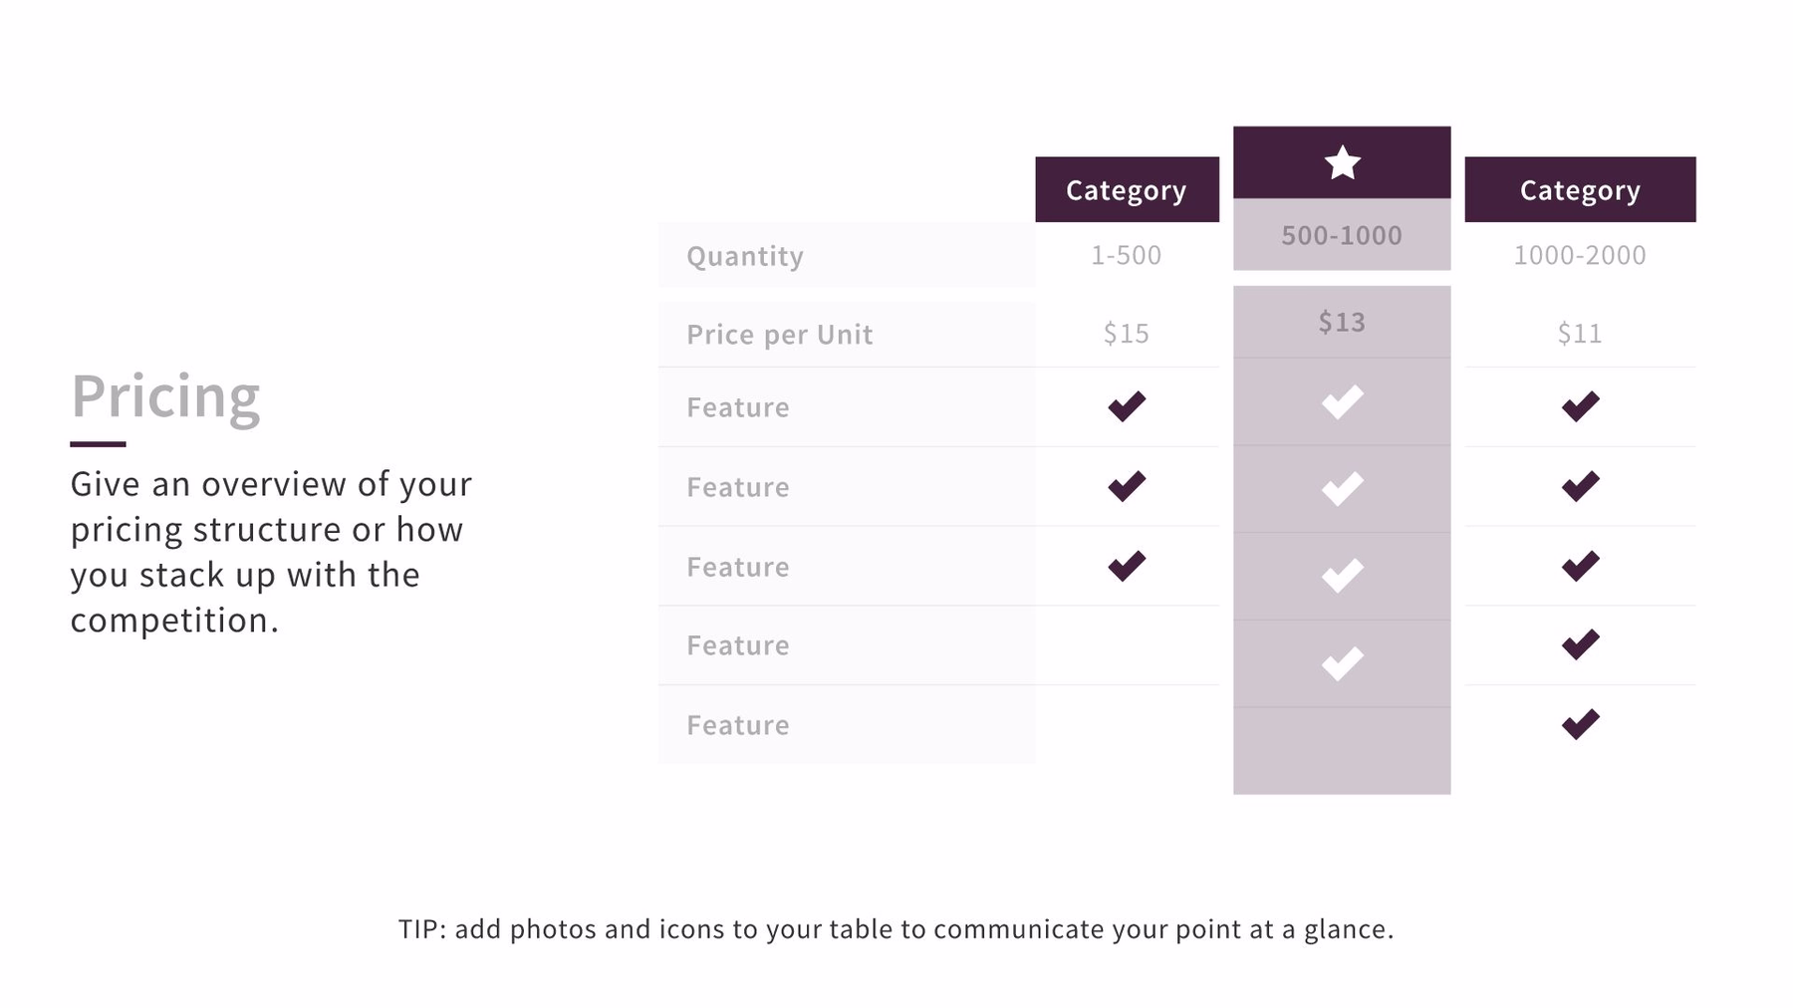This screenshot has height=1008, width=1793.
Task: Select the left Category header above 1-500
Action: [1127, 189]
